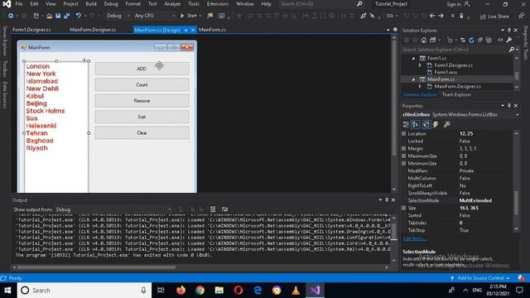Open the Extensions menu
Screen dimensions: 530x298
(x=217, y=4)
